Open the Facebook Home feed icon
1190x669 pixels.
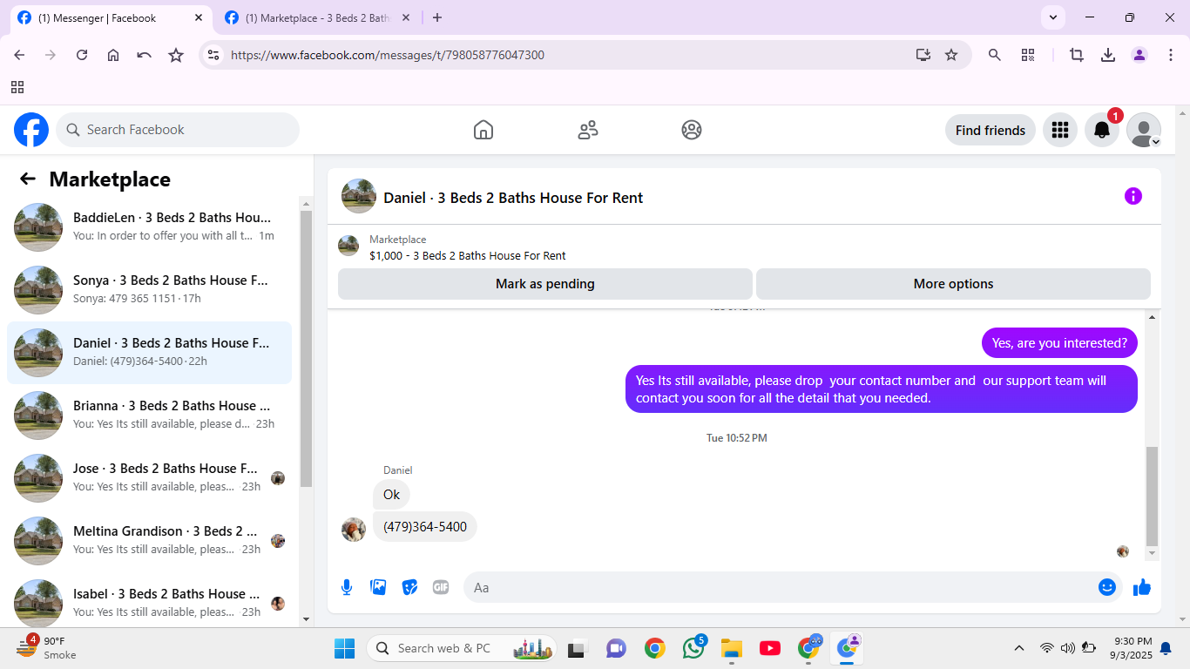tap(483, 130)
